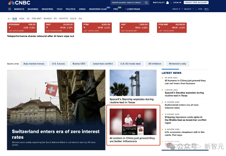226x156 pixels.
Task: Open the hamburger navigation menu
Action: 10,9
